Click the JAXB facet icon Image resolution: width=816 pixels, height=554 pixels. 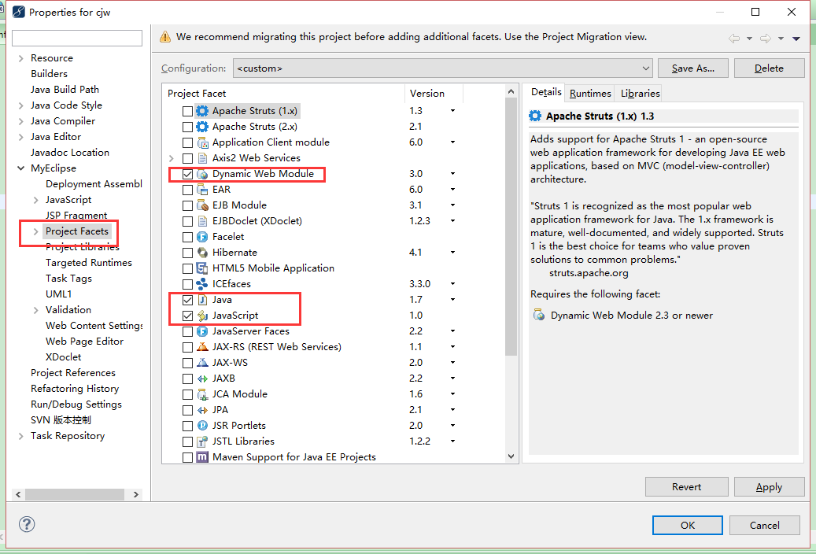pos(202,379)
